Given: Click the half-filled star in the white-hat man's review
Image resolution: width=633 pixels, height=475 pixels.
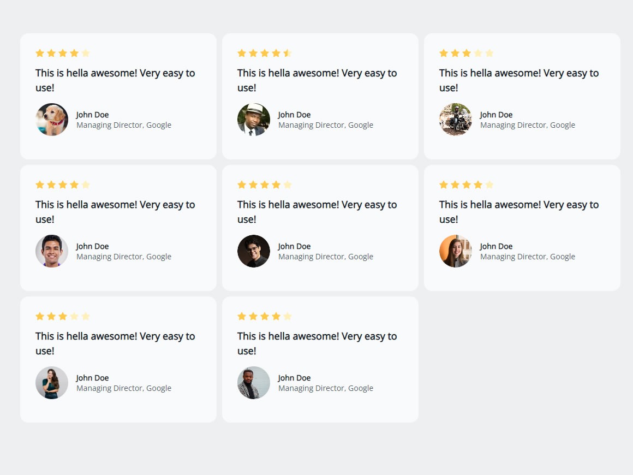Looking at the screenshot, I should tap(288, 53).
